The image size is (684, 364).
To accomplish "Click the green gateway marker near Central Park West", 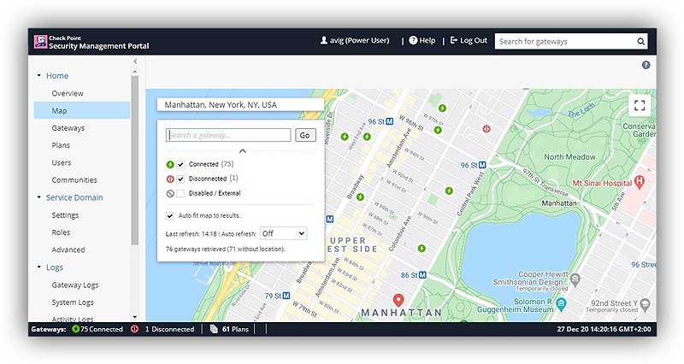I will 449,191.
